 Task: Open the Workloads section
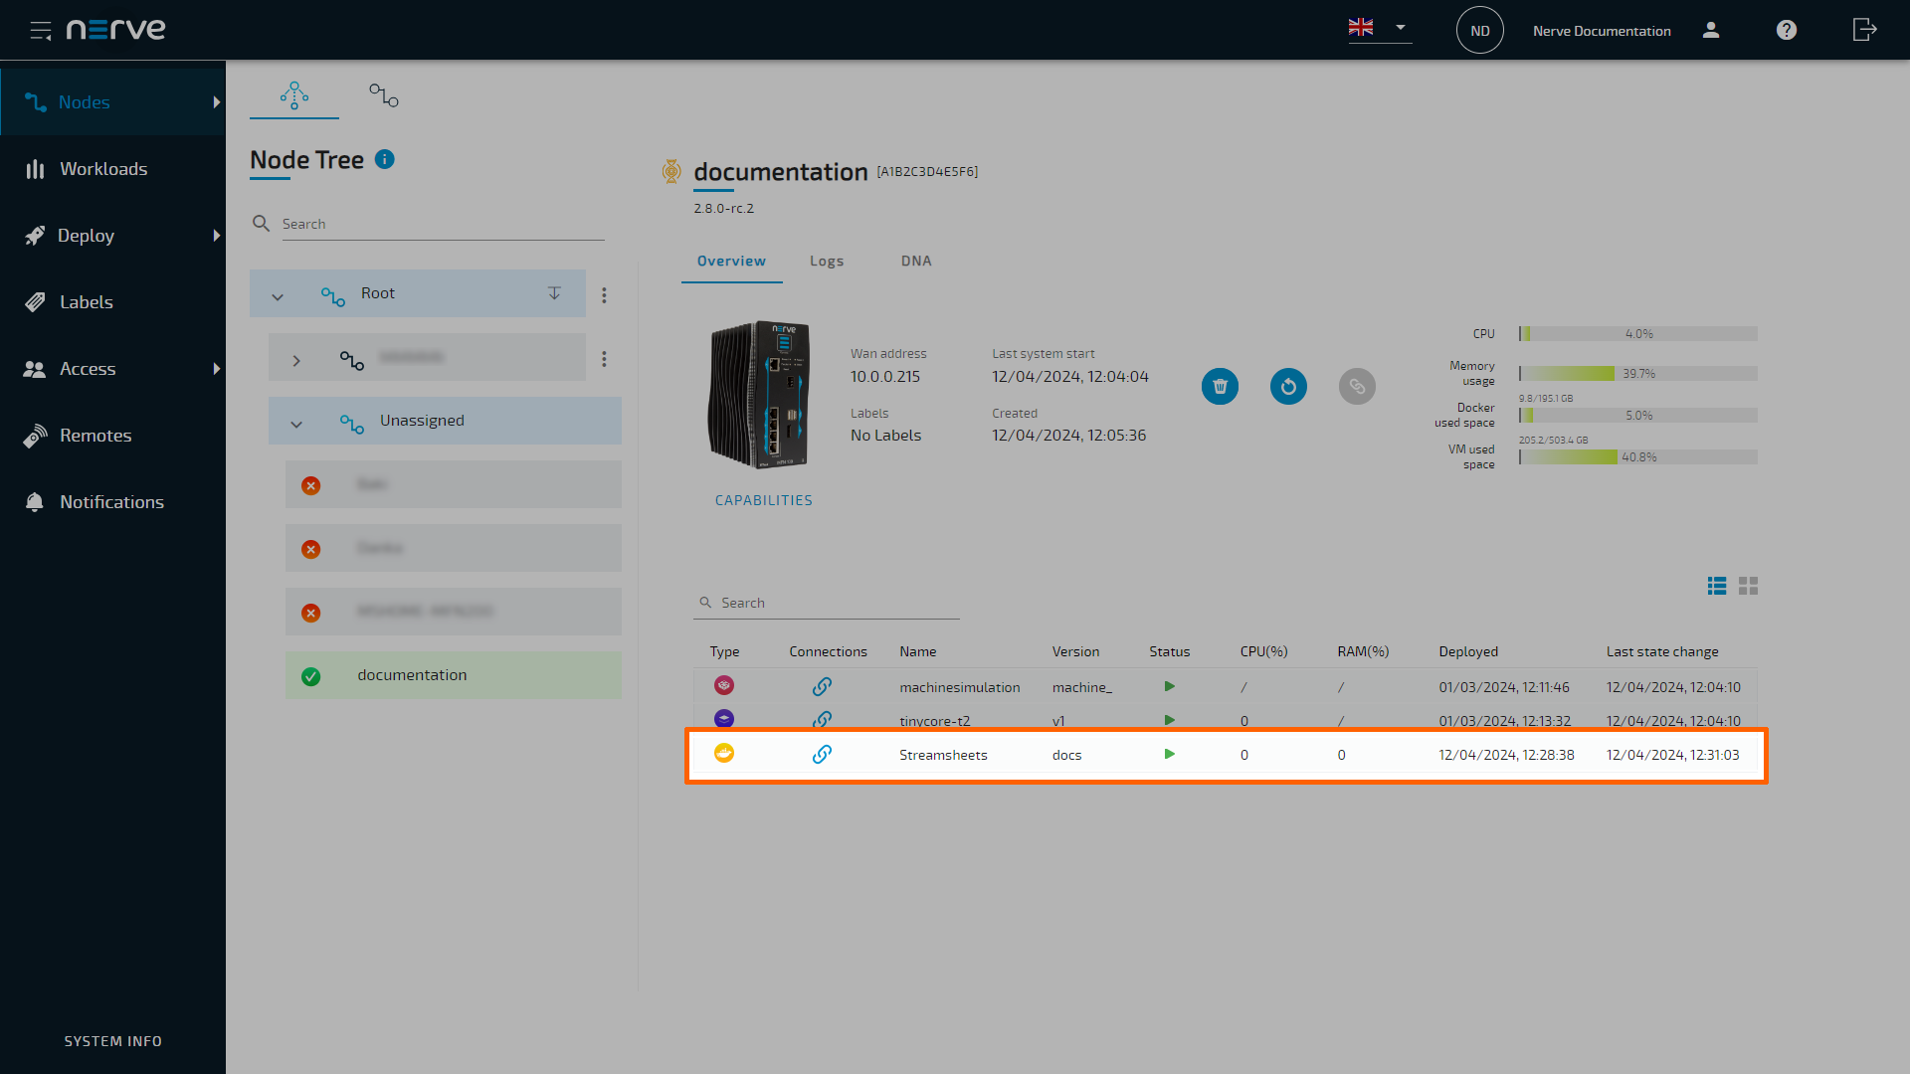tap(103, 168)
